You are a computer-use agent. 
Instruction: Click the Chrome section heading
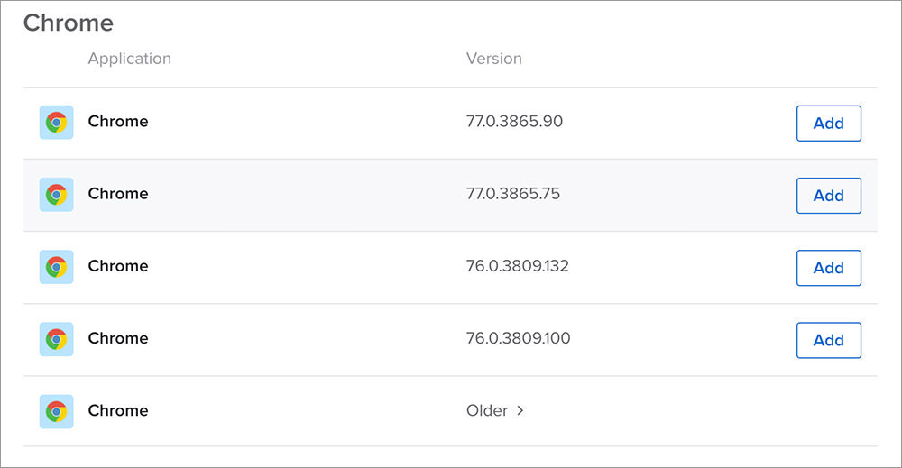(x=69, y=23)
